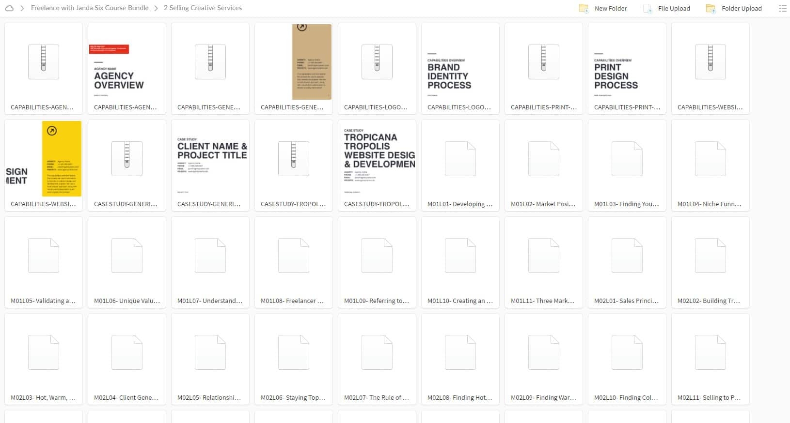Select the CAPABILITIES-LOGO zip archive icon
The image size is (790, 423).
tap(377, 62)
